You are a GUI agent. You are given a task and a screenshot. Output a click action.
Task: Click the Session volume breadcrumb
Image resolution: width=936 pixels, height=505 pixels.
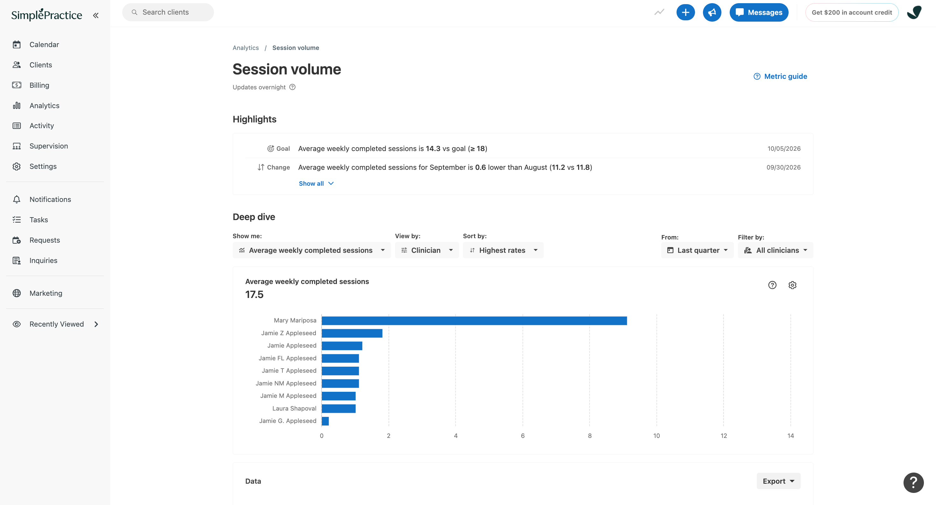(295, 48)
